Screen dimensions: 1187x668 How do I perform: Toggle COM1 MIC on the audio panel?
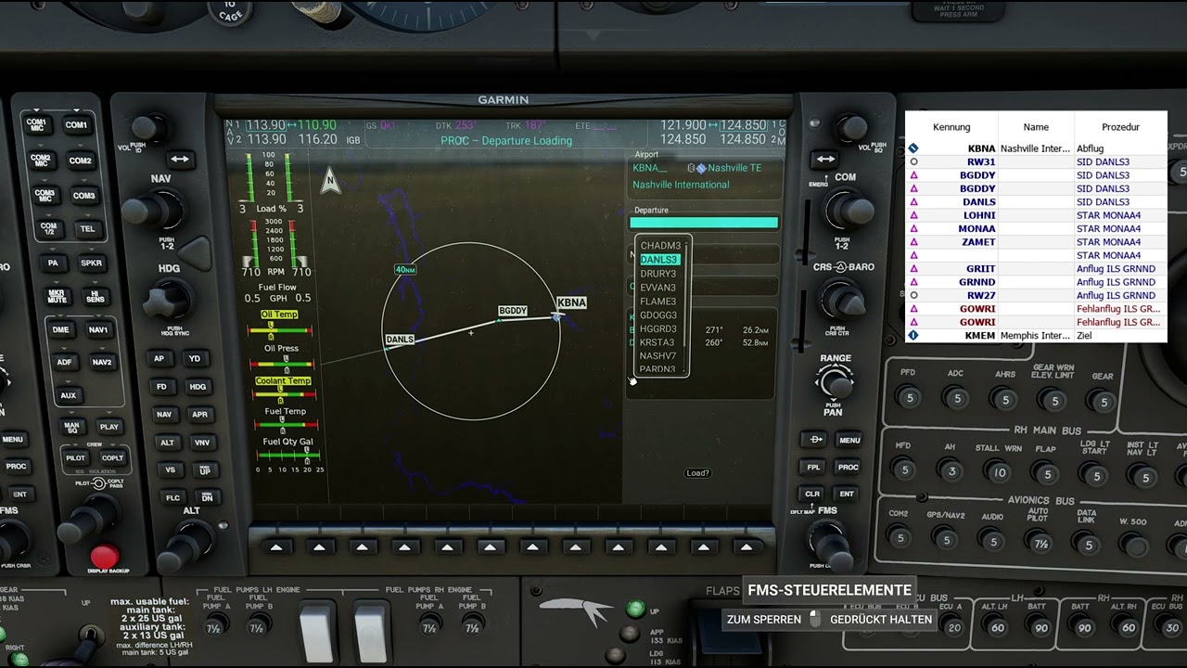[36, 125]
